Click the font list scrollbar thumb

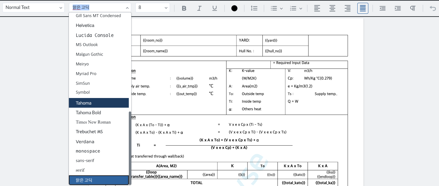tap(130, 148)
